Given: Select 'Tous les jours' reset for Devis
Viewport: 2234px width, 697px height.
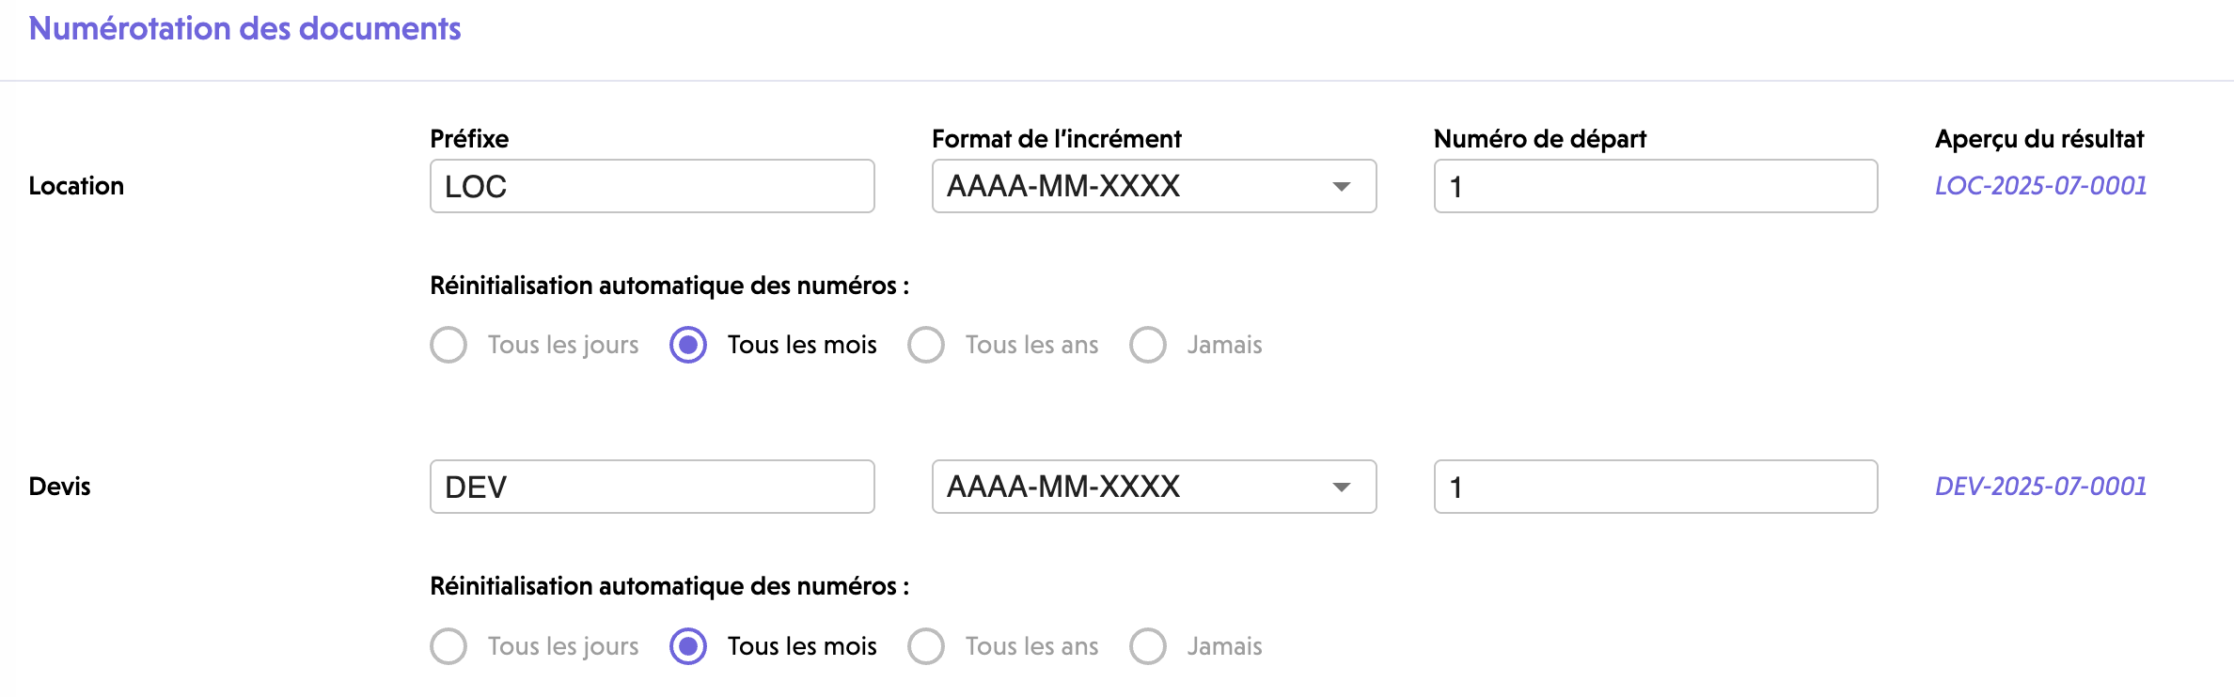Looking at the screenshot, I should point(448,646).
